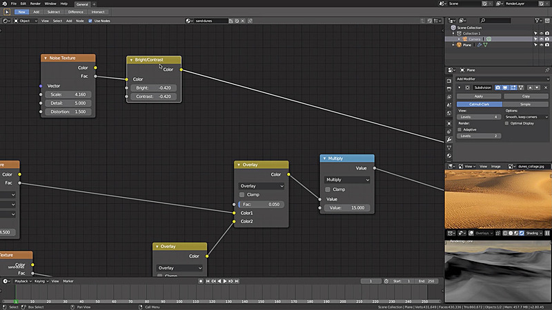This screenshot has width=552, height=310.
Task: Remove the Subdivision modifier with X
Action: click(x=546, y=87)
